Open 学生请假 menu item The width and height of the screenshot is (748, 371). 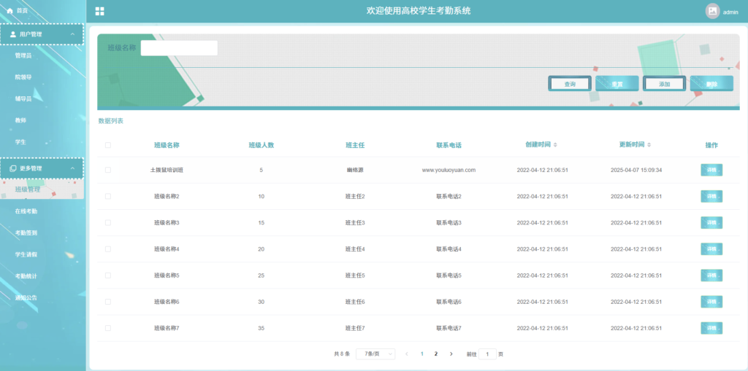click(26, 254)
